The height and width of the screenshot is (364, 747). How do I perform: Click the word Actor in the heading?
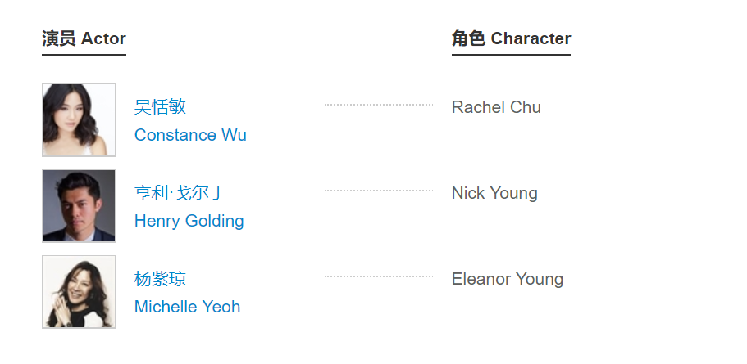[x=104, y=38]
